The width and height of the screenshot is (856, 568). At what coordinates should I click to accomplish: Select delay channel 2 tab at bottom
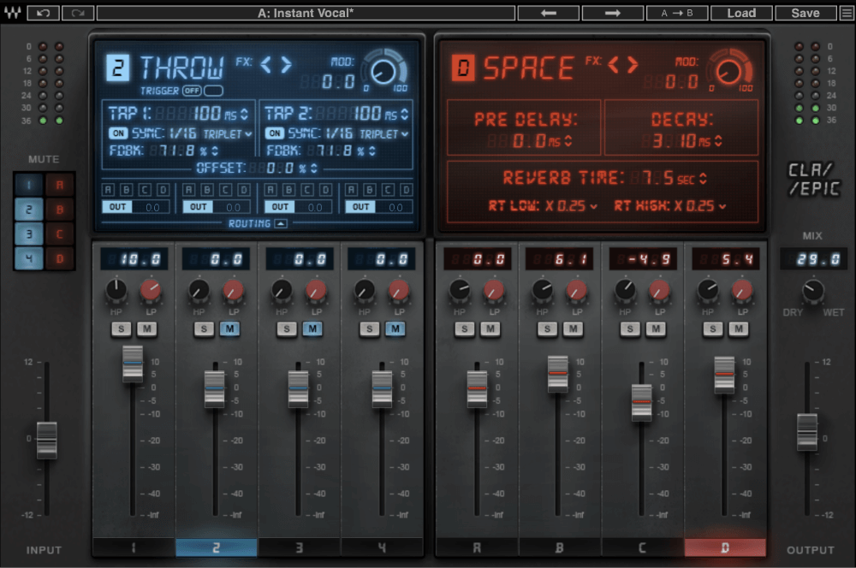(217, 547)
